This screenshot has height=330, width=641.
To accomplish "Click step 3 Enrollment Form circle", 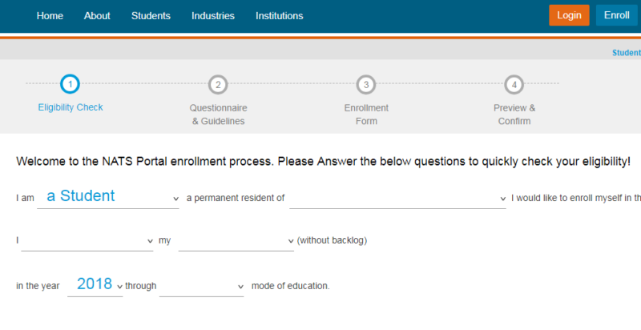I will tap(366, 84).
